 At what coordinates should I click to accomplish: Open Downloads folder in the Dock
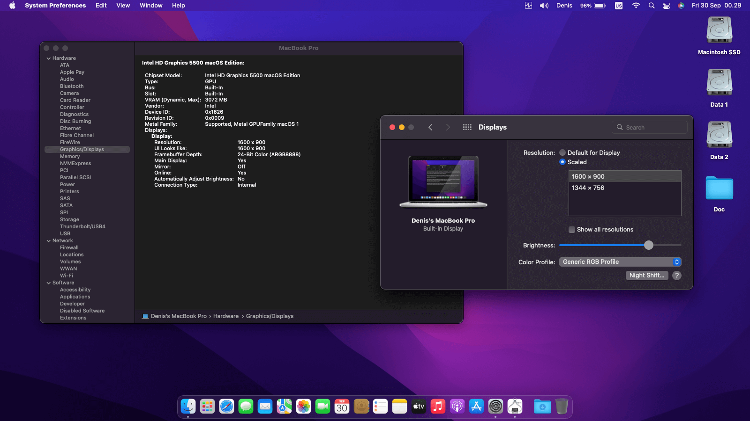click(x=542, y=406)
